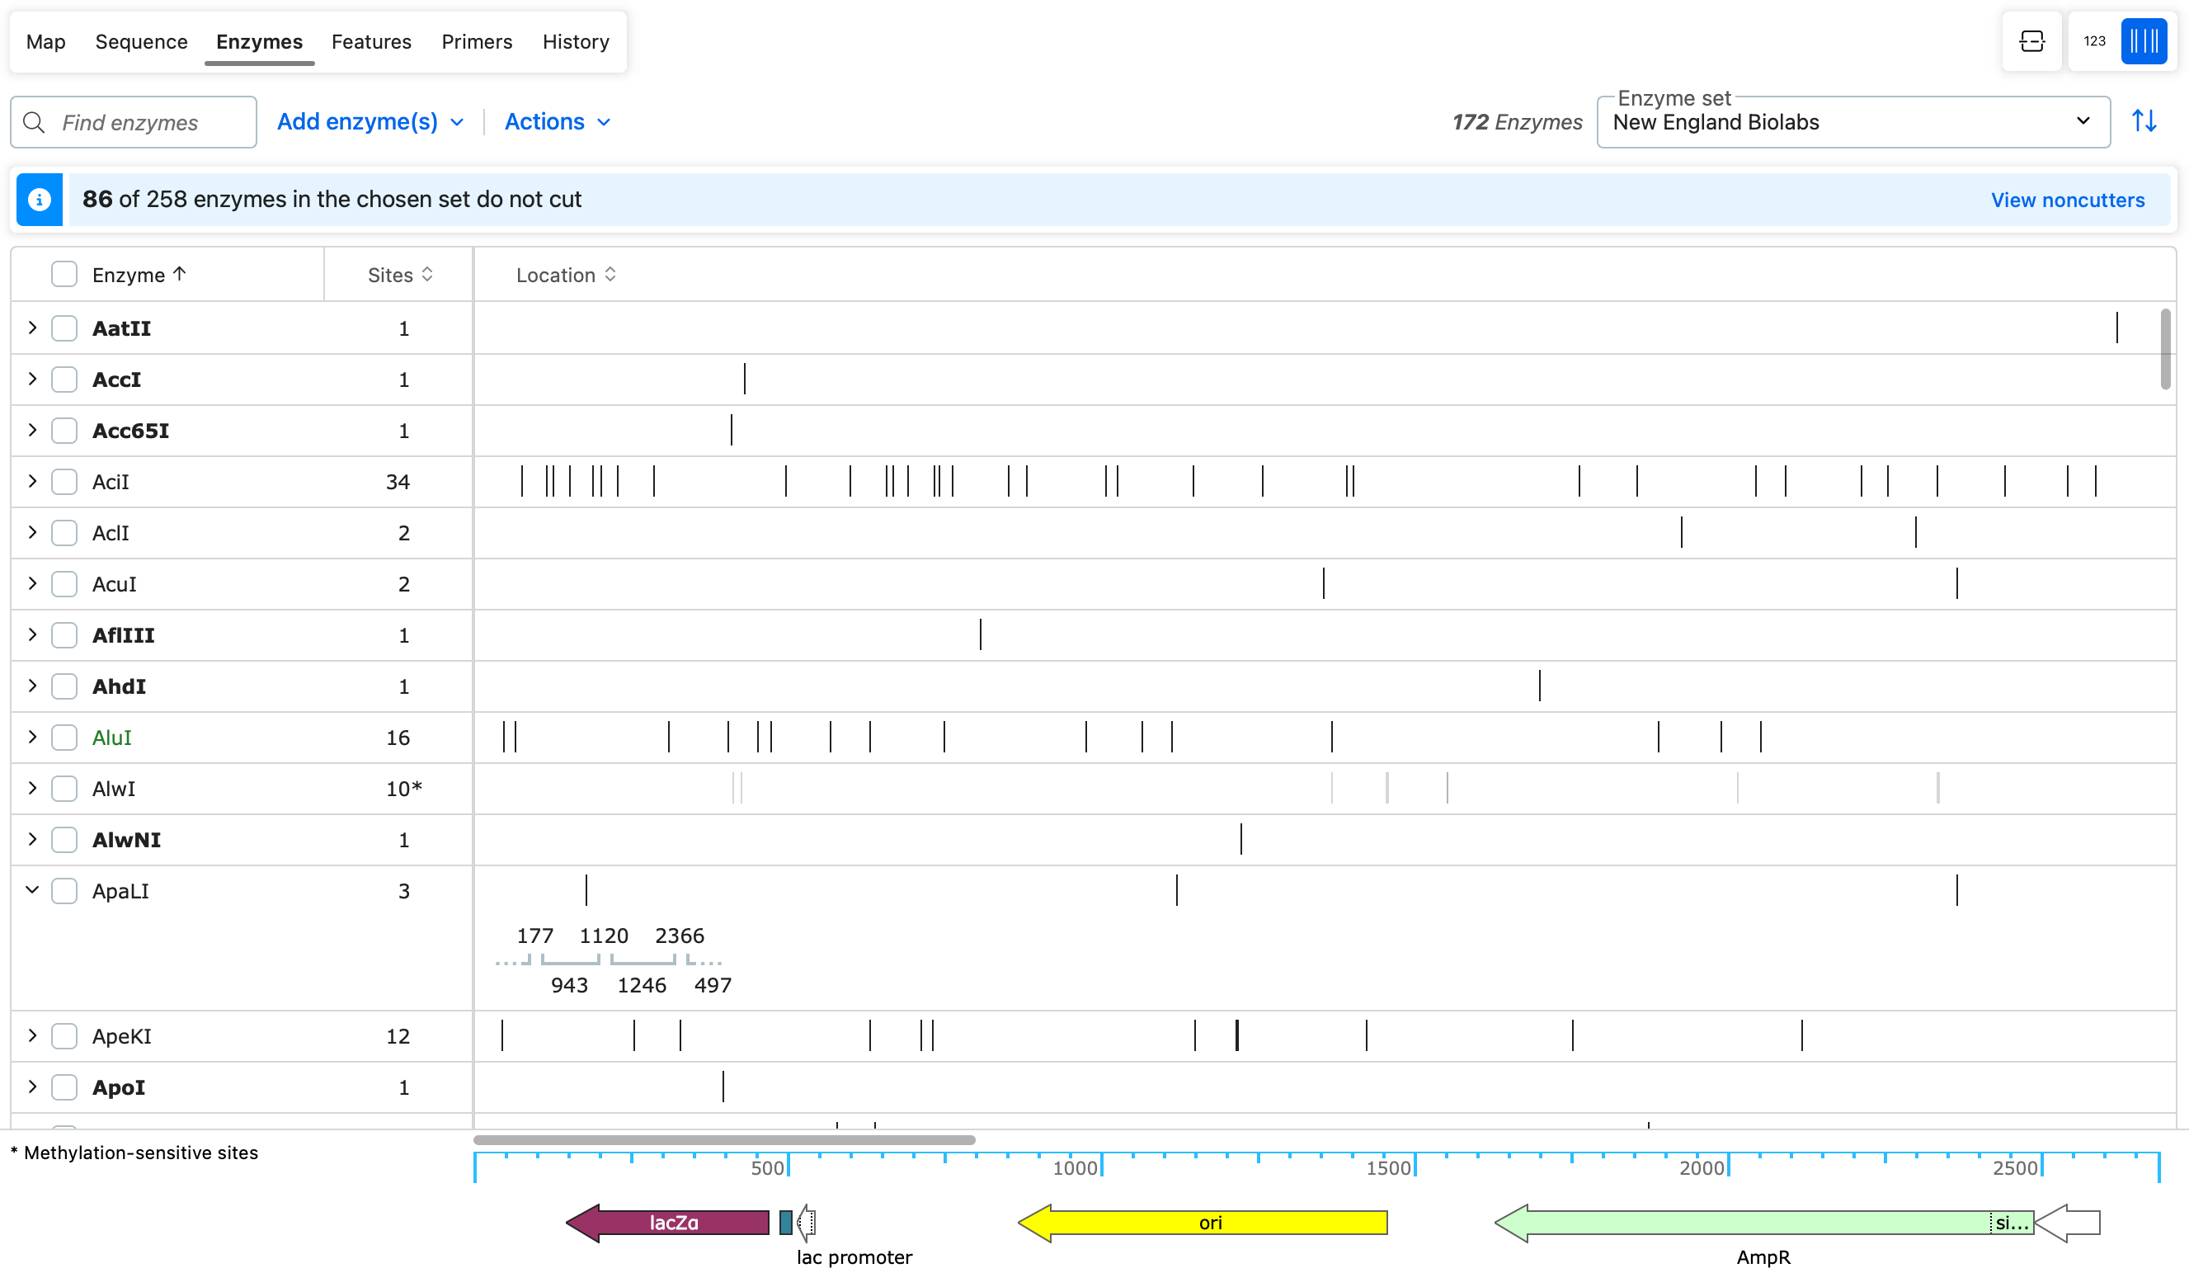
Task: Open the Actions menu button
Action: (x=557, y=121)
